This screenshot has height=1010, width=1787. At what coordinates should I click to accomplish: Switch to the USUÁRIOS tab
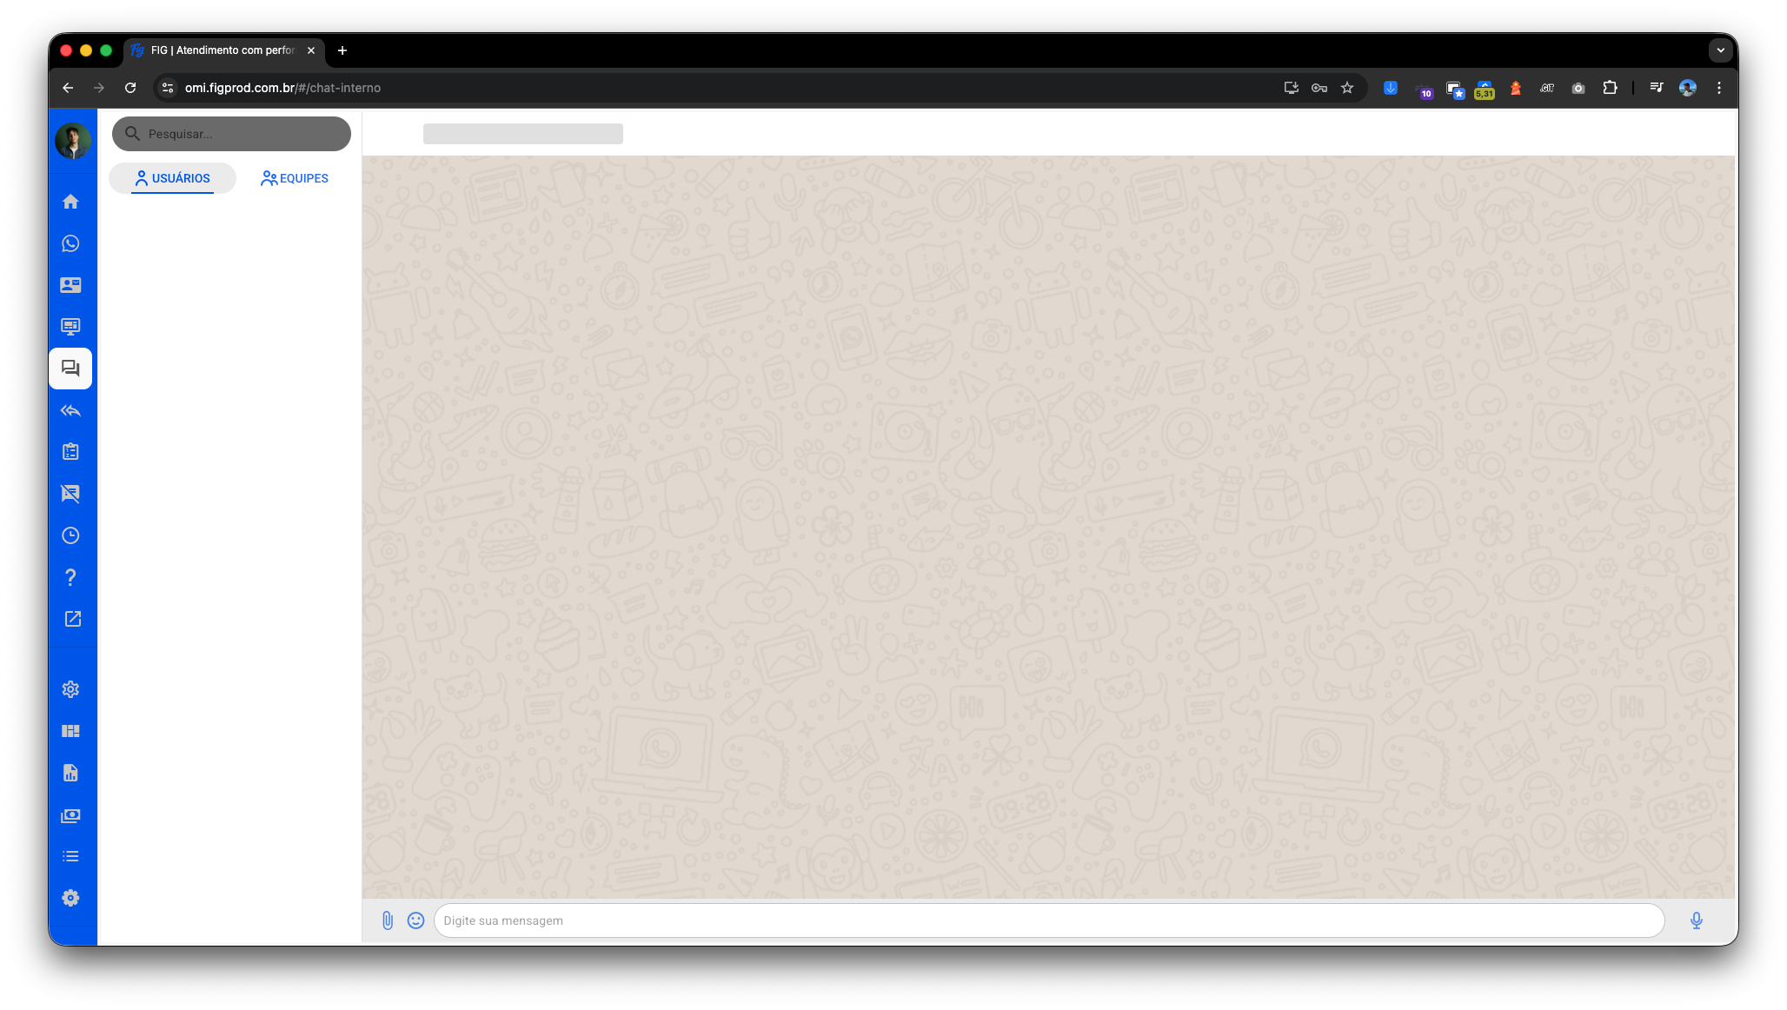(x=172, y=178)
